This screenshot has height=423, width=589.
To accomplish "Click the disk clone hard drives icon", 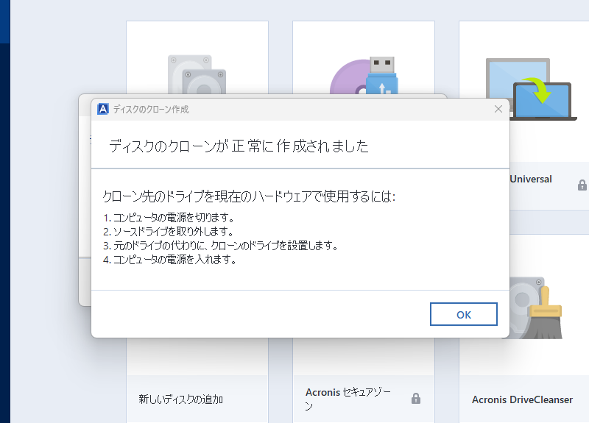I will click(x=197, y=75).
